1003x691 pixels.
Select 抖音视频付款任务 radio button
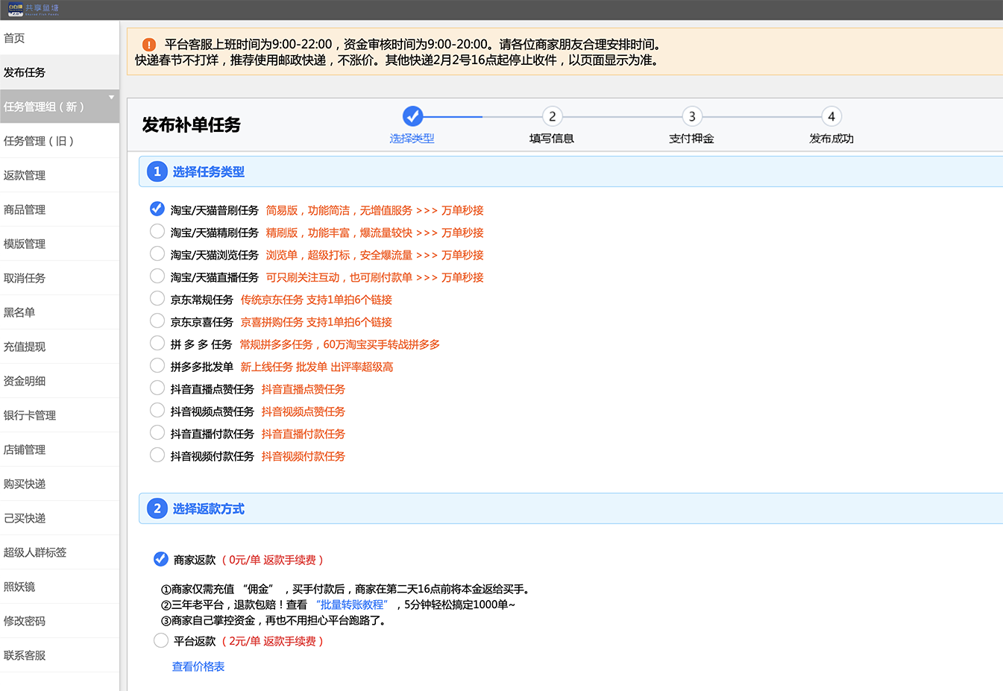tap(157, 455)
